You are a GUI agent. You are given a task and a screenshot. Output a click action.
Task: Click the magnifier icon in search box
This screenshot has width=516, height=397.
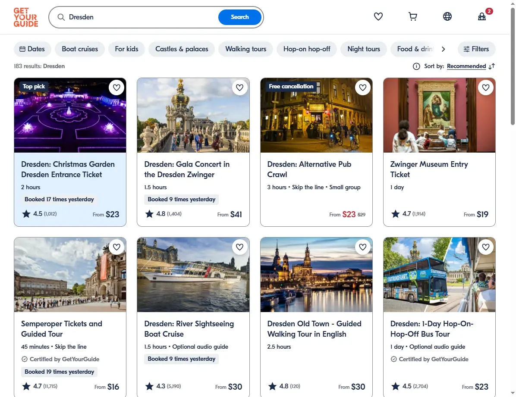pos(61,17)
